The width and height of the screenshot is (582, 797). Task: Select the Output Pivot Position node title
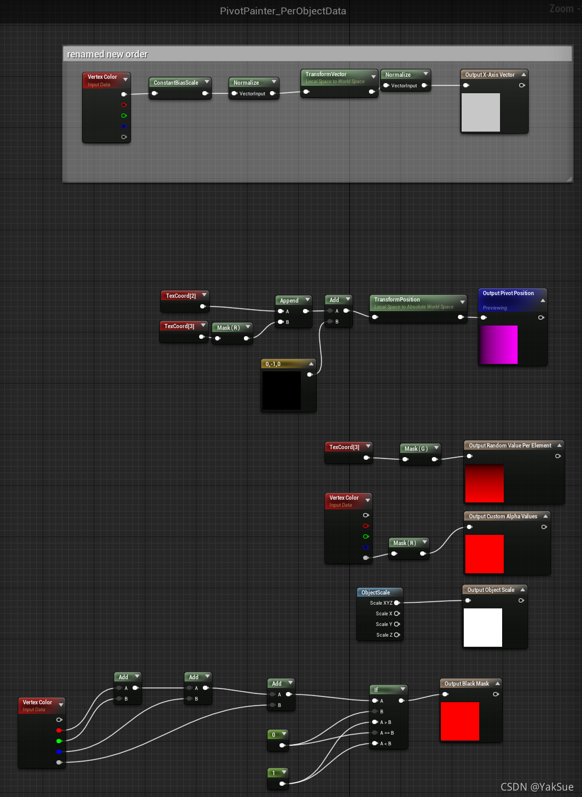(x=508, y=293)
